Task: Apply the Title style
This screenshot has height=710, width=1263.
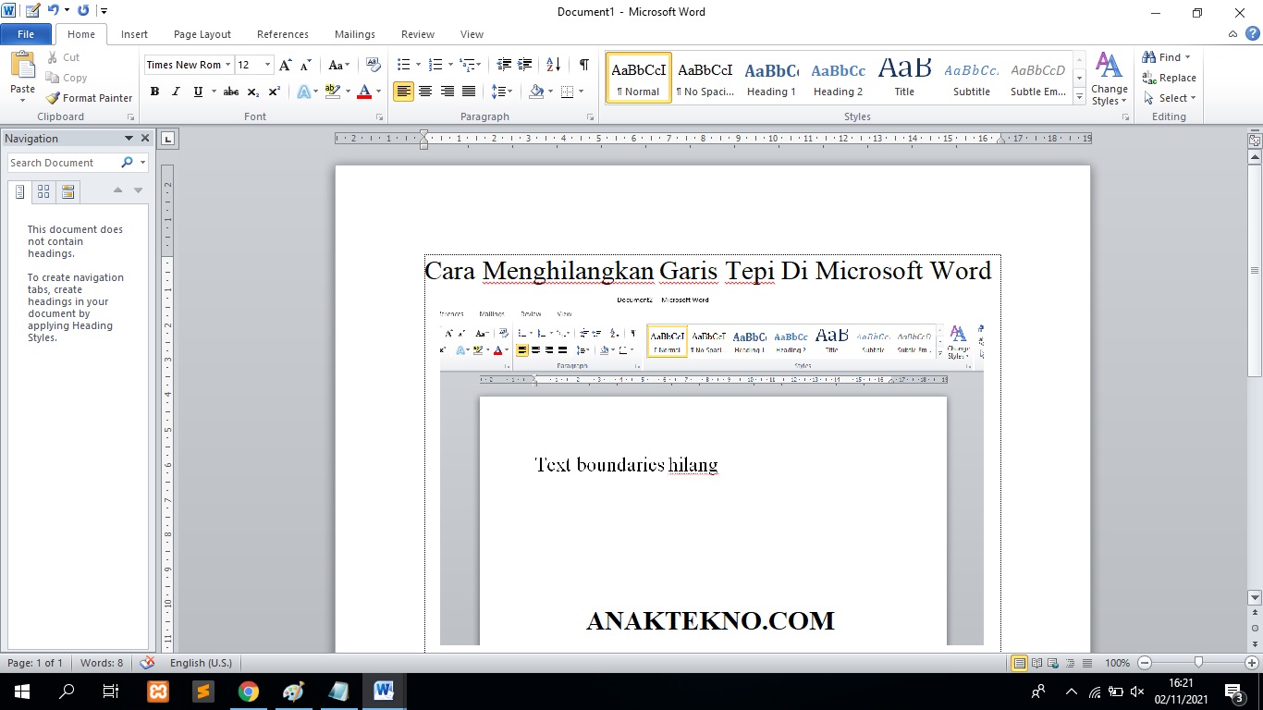Action: coord(904,78)
